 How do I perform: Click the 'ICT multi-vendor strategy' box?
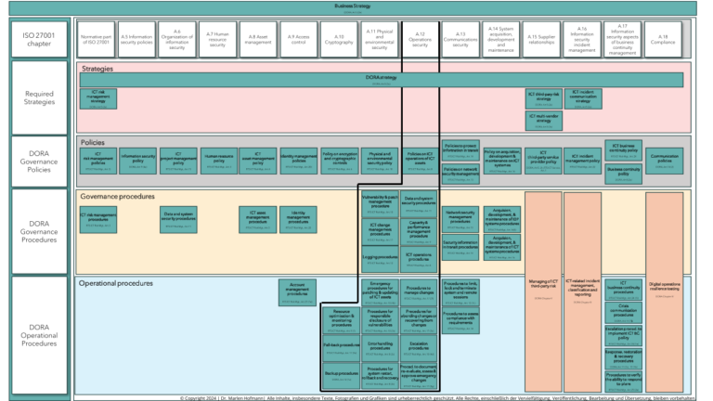(543, 121)
